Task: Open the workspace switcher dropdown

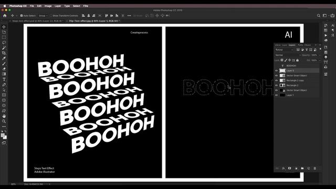Action: click(325, 15)
